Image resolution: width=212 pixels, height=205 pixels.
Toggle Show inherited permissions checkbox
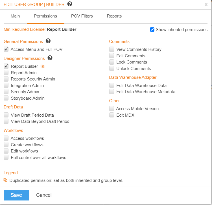(152, 29)
